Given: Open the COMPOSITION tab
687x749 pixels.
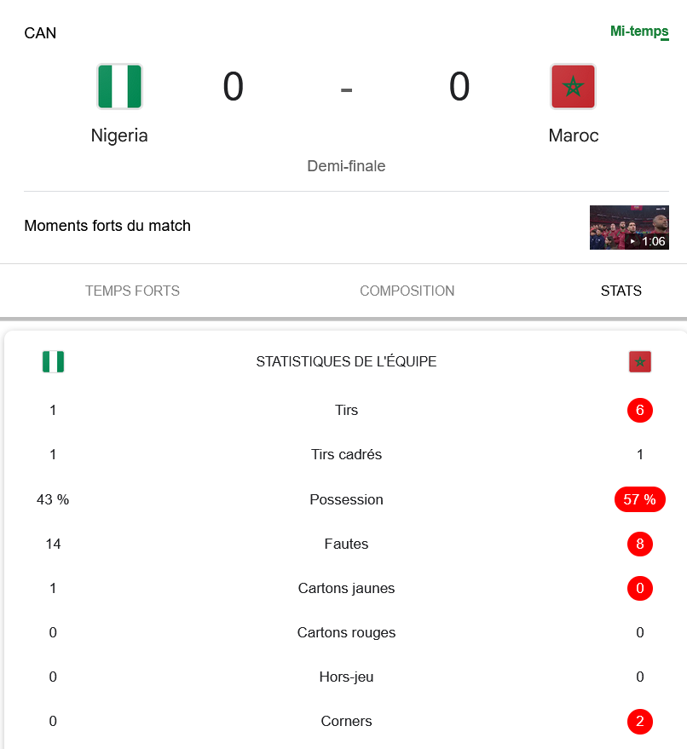Looking at the screenshot, I should click(407, 291).
